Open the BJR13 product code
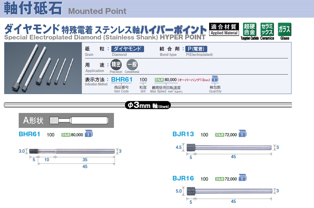Image resolution: width=314 pixels, height=208 pixels. pyautogui.click(x=183, y=134)
